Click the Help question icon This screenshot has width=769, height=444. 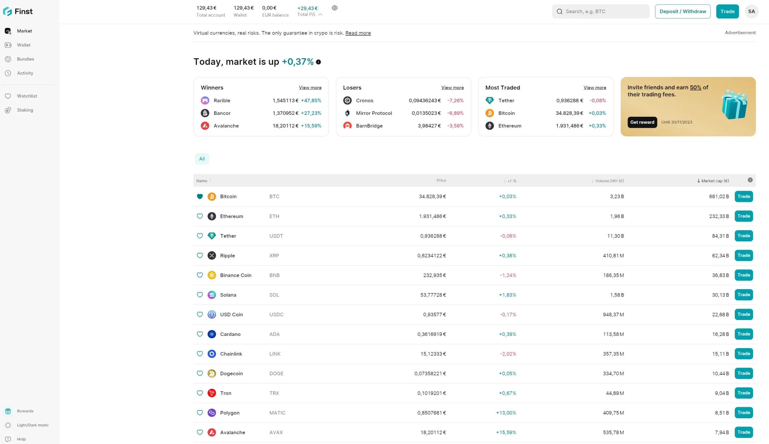8,439
